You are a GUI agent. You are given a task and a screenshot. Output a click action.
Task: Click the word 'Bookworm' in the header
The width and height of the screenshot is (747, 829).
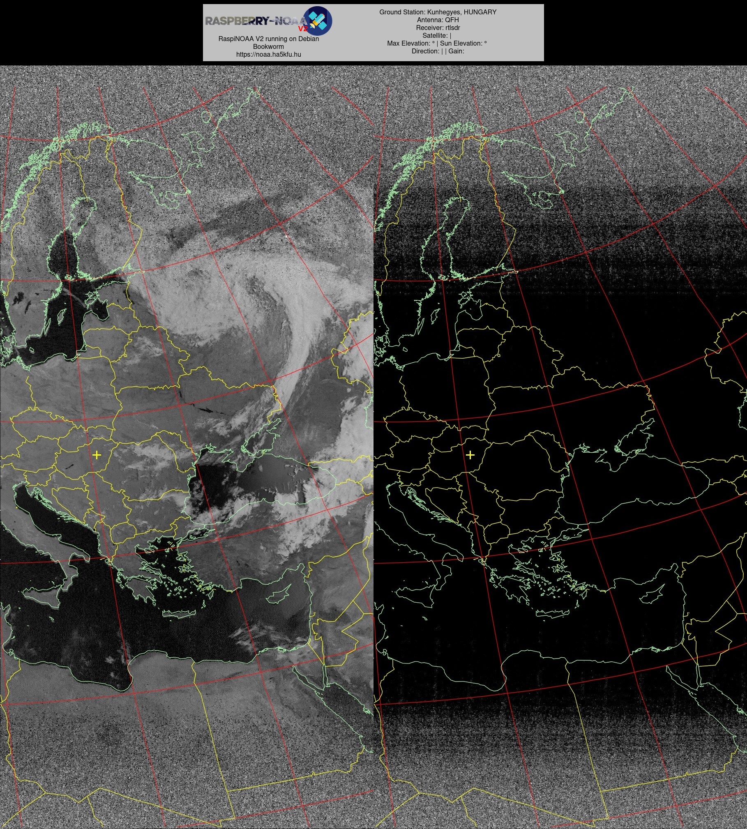(x=268, y=46)
